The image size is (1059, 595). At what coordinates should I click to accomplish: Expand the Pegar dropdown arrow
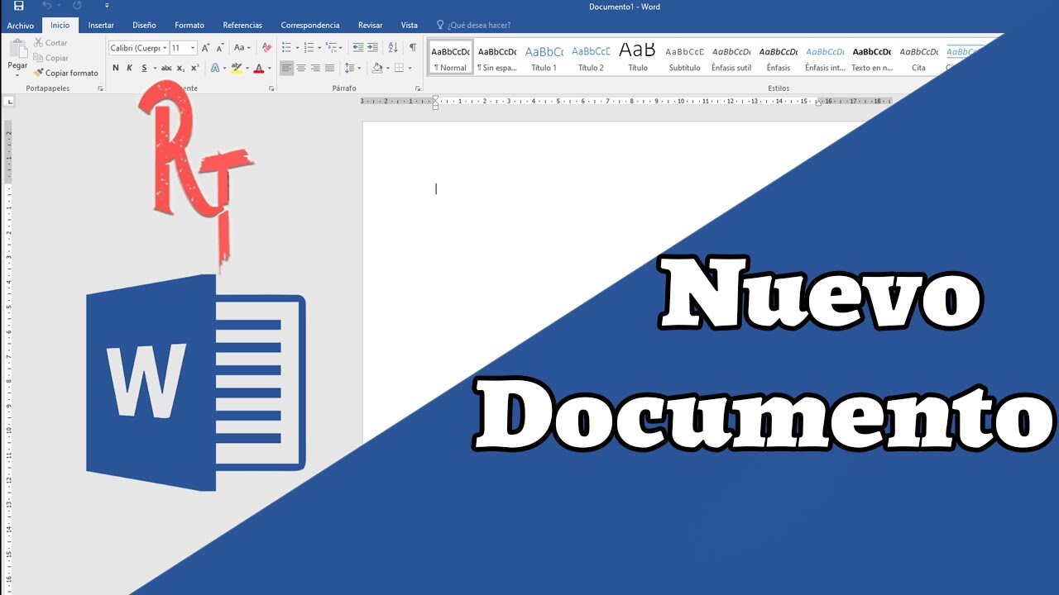pos(17,74)
